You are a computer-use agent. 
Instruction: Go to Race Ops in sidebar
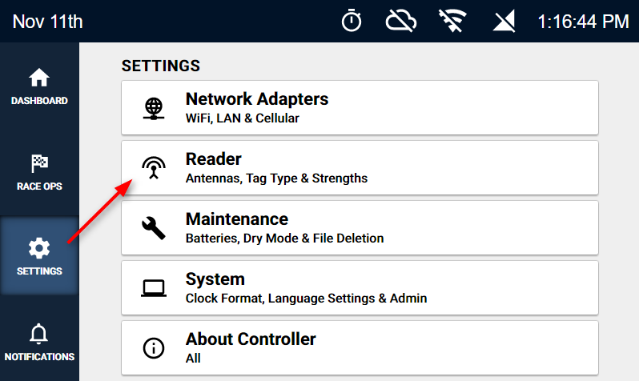click(39, 172)
